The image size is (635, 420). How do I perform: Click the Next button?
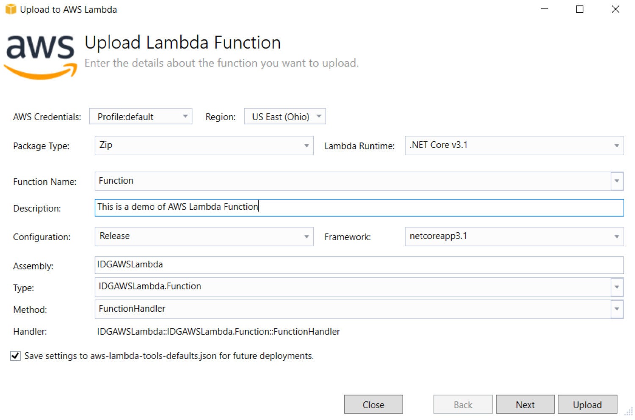point(525,405)
